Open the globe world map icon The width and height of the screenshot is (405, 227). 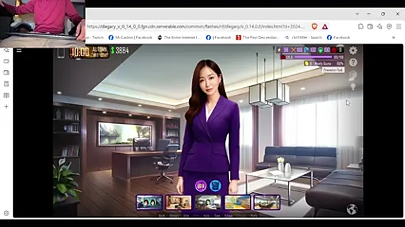tap(352, 209)
